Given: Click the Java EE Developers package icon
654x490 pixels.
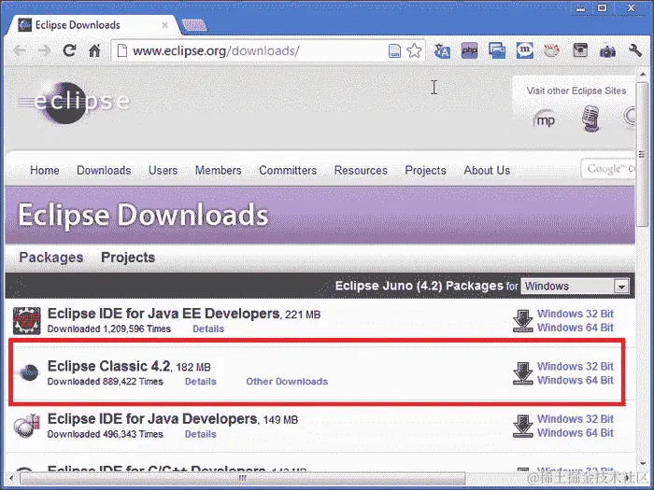Looking at the screenshot, I should click(27, 321).
